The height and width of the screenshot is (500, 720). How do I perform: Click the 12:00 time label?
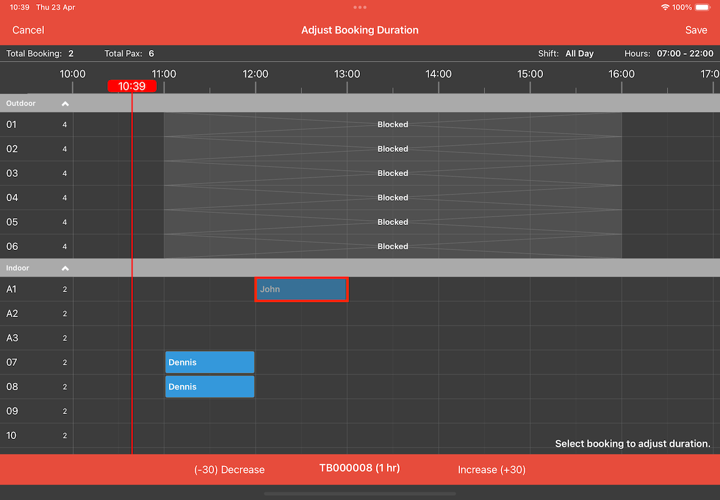click(255, 74)
